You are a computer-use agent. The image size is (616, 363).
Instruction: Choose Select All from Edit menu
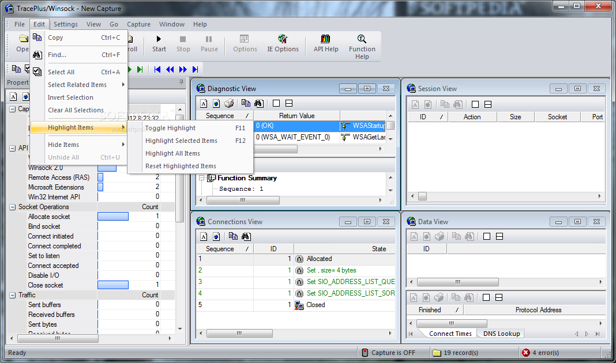78,72
